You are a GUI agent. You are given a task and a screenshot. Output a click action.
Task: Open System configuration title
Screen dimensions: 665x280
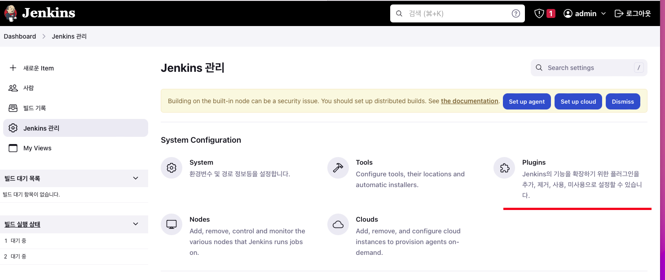point(201,162)
